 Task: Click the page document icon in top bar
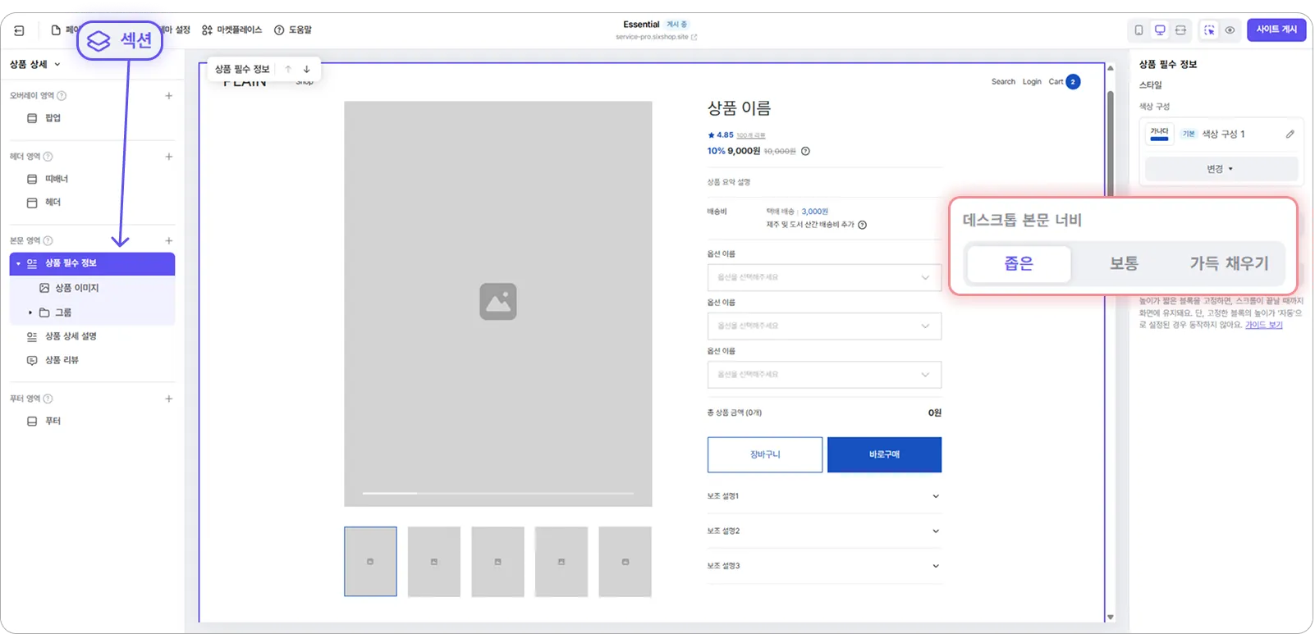pos(56,30)
